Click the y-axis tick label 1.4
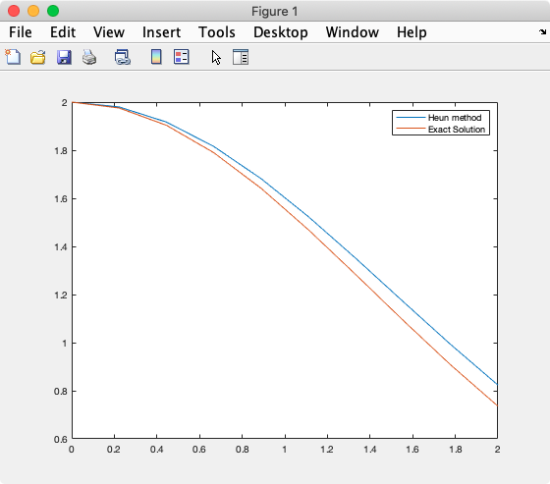The width and height of the screenshot is (550, 484). [60, 247]
